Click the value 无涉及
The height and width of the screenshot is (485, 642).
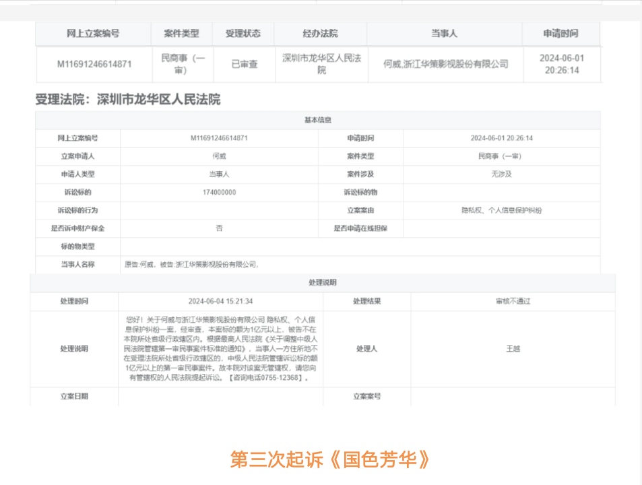[502, 174]
